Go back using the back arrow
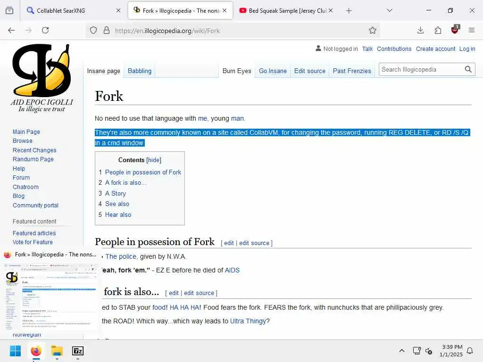 (11, 30)
